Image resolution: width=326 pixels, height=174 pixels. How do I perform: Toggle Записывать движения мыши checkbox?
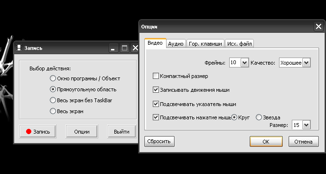pos(156,90)
